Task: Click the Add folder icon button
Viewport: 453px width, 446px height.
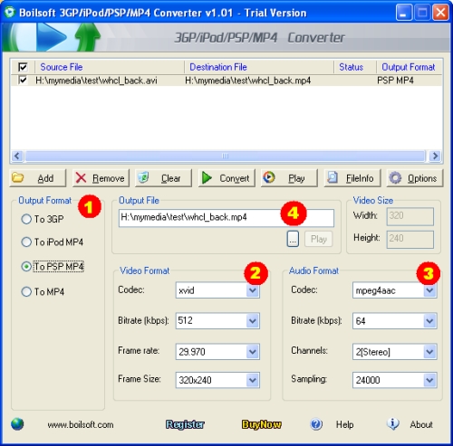Action: click(18, 177)
